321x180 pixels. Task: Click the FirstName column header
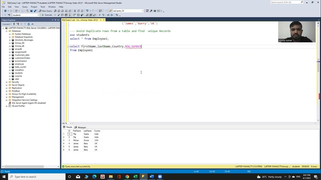pos(77,131)
